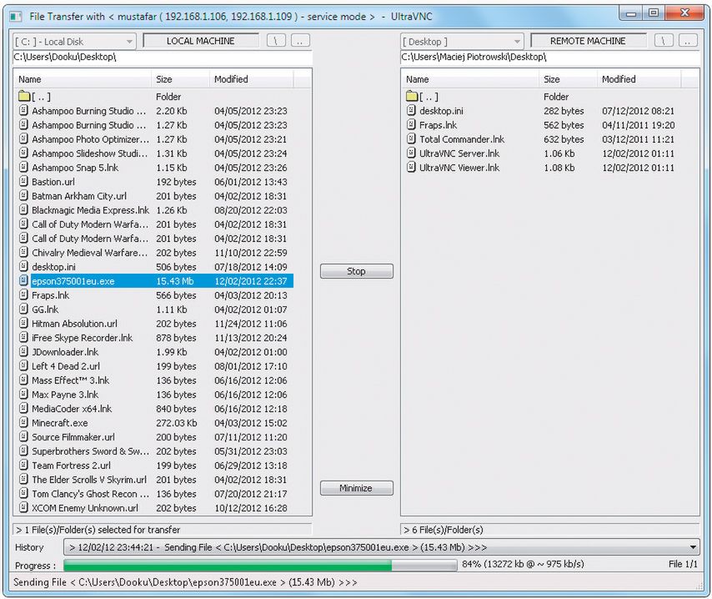Click the '6 File(s)/Folder(s)' remote status
This screenshot has height=599, width=712.
(x=444, y=530)
